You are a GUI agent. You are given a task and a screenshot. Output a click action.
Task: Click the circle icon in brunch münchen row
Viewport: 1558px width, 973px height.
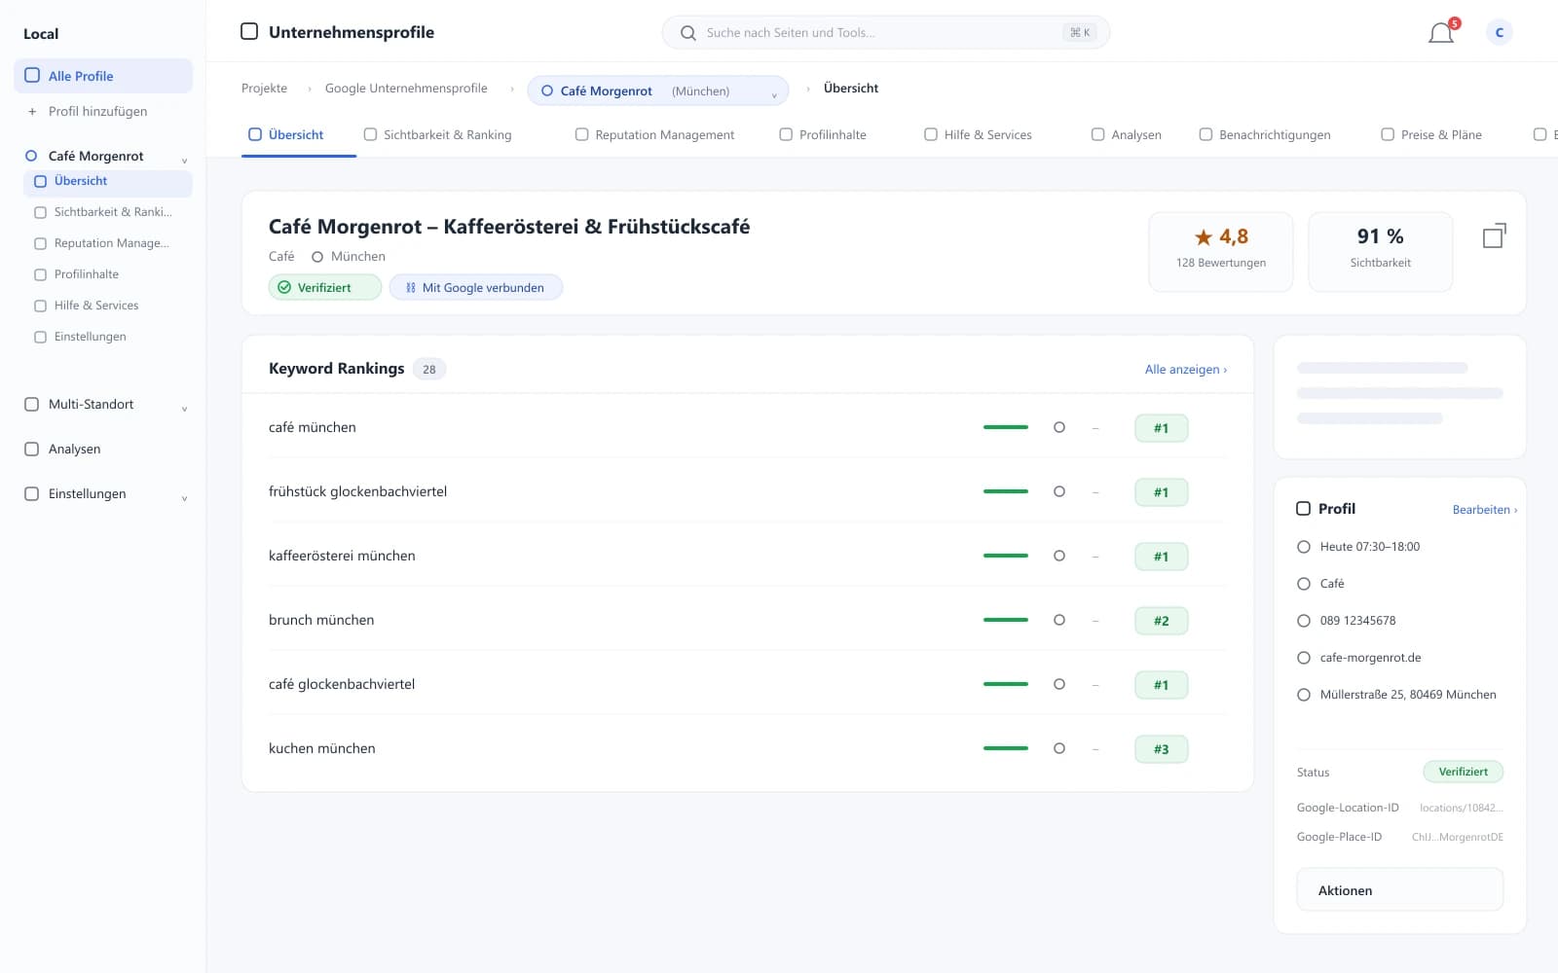coord(1059,620)
